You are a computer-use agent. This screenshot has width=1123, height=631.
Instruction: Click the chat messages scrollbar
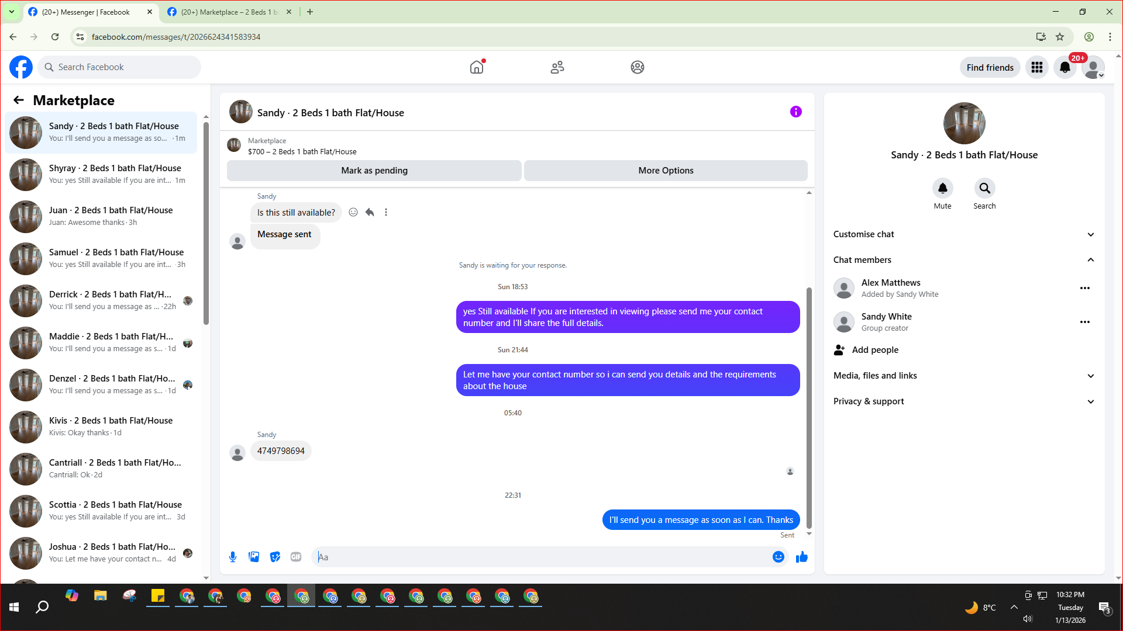tap(809, 409)
